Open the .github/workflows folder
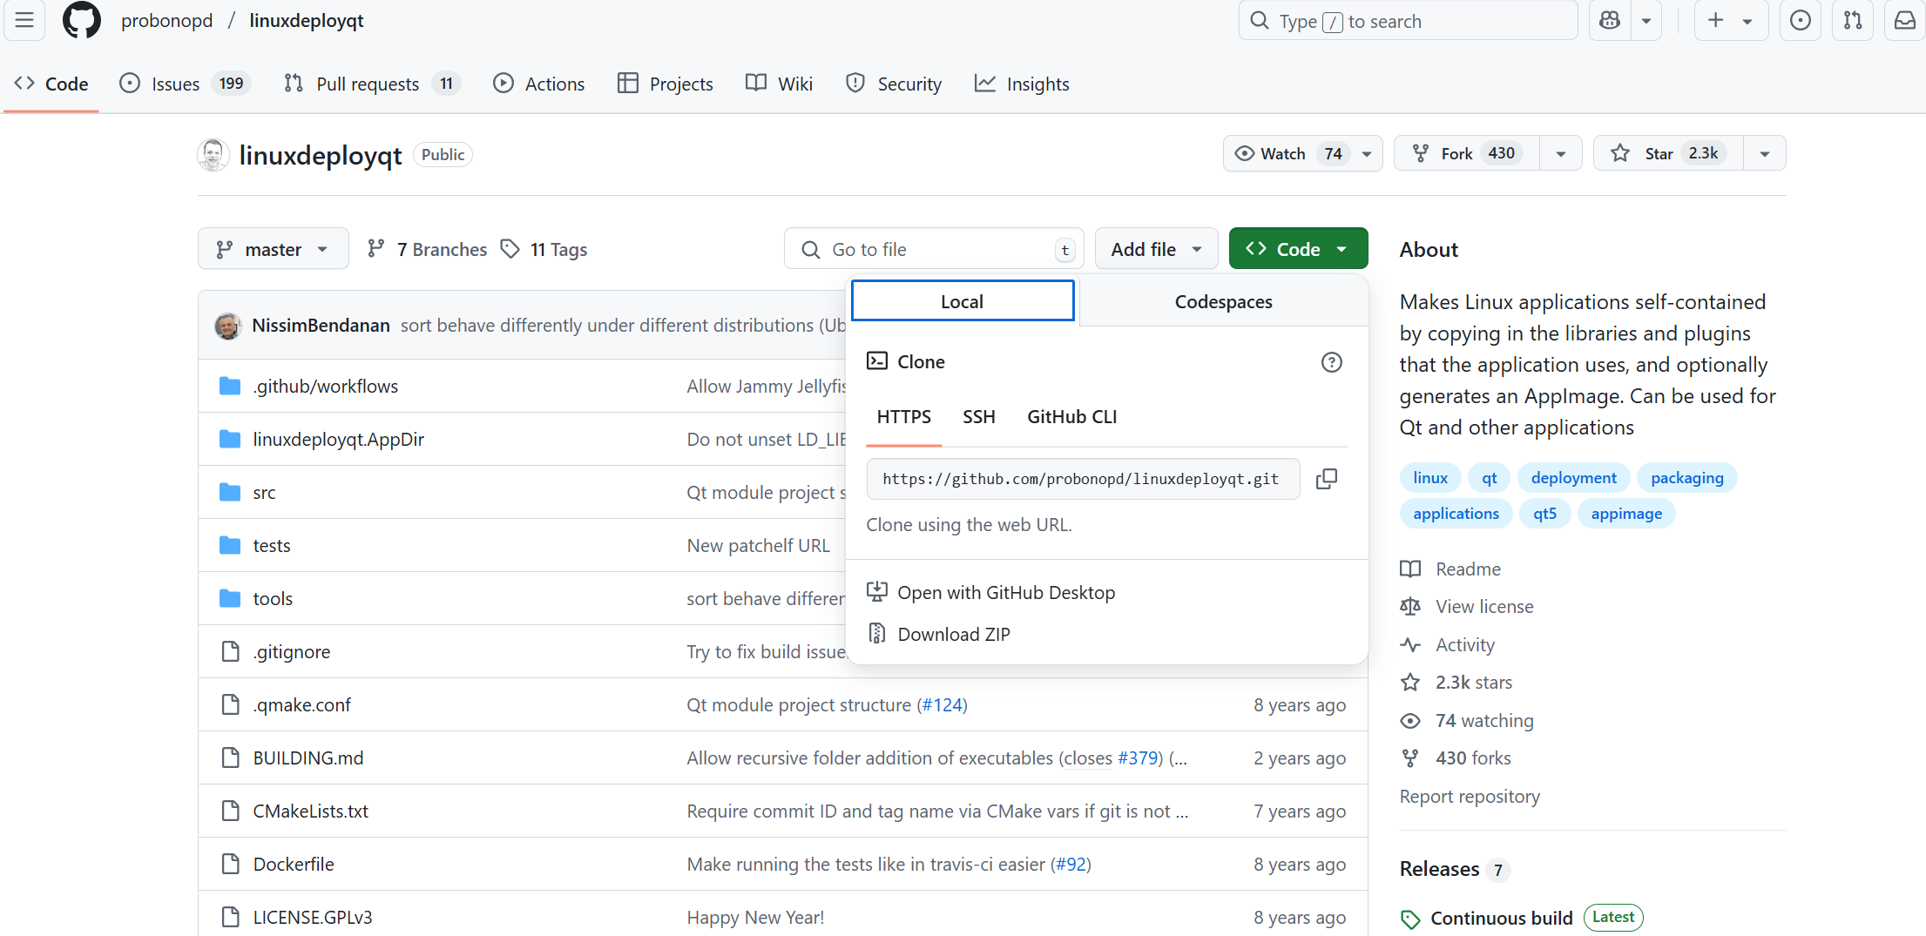The image size is (1926, 936). (325, 386)
